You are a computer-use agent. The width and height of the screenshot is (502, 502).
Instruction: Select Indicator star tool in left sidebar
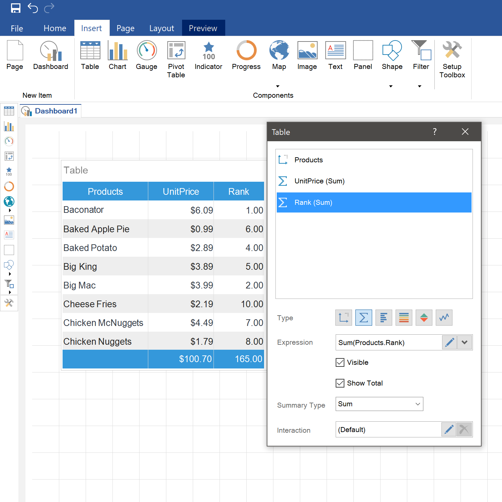tap(9, 171)
